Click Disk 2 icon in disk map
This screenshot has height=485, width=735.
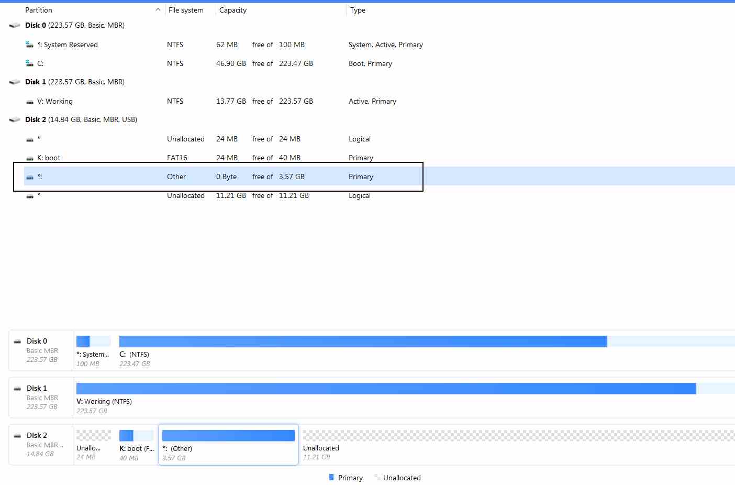tap(17, 436)
